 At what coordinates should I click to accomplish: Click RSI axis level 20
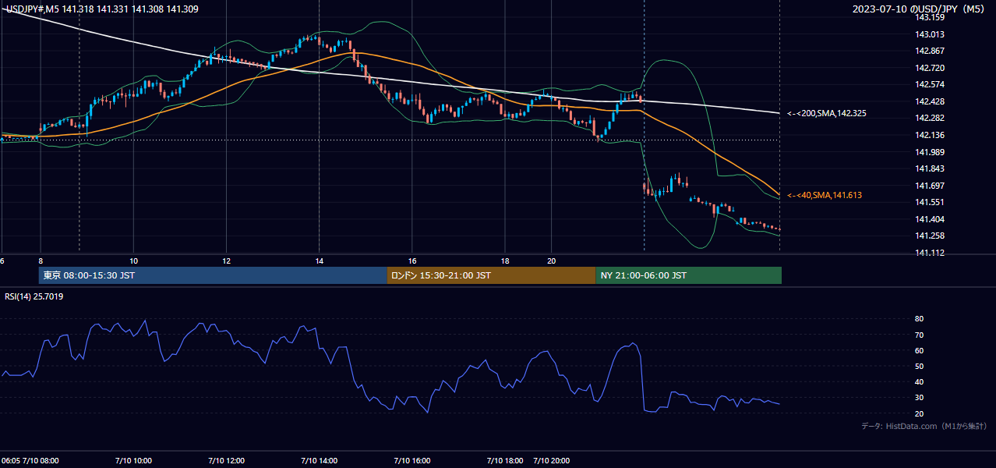pos(919,413)
